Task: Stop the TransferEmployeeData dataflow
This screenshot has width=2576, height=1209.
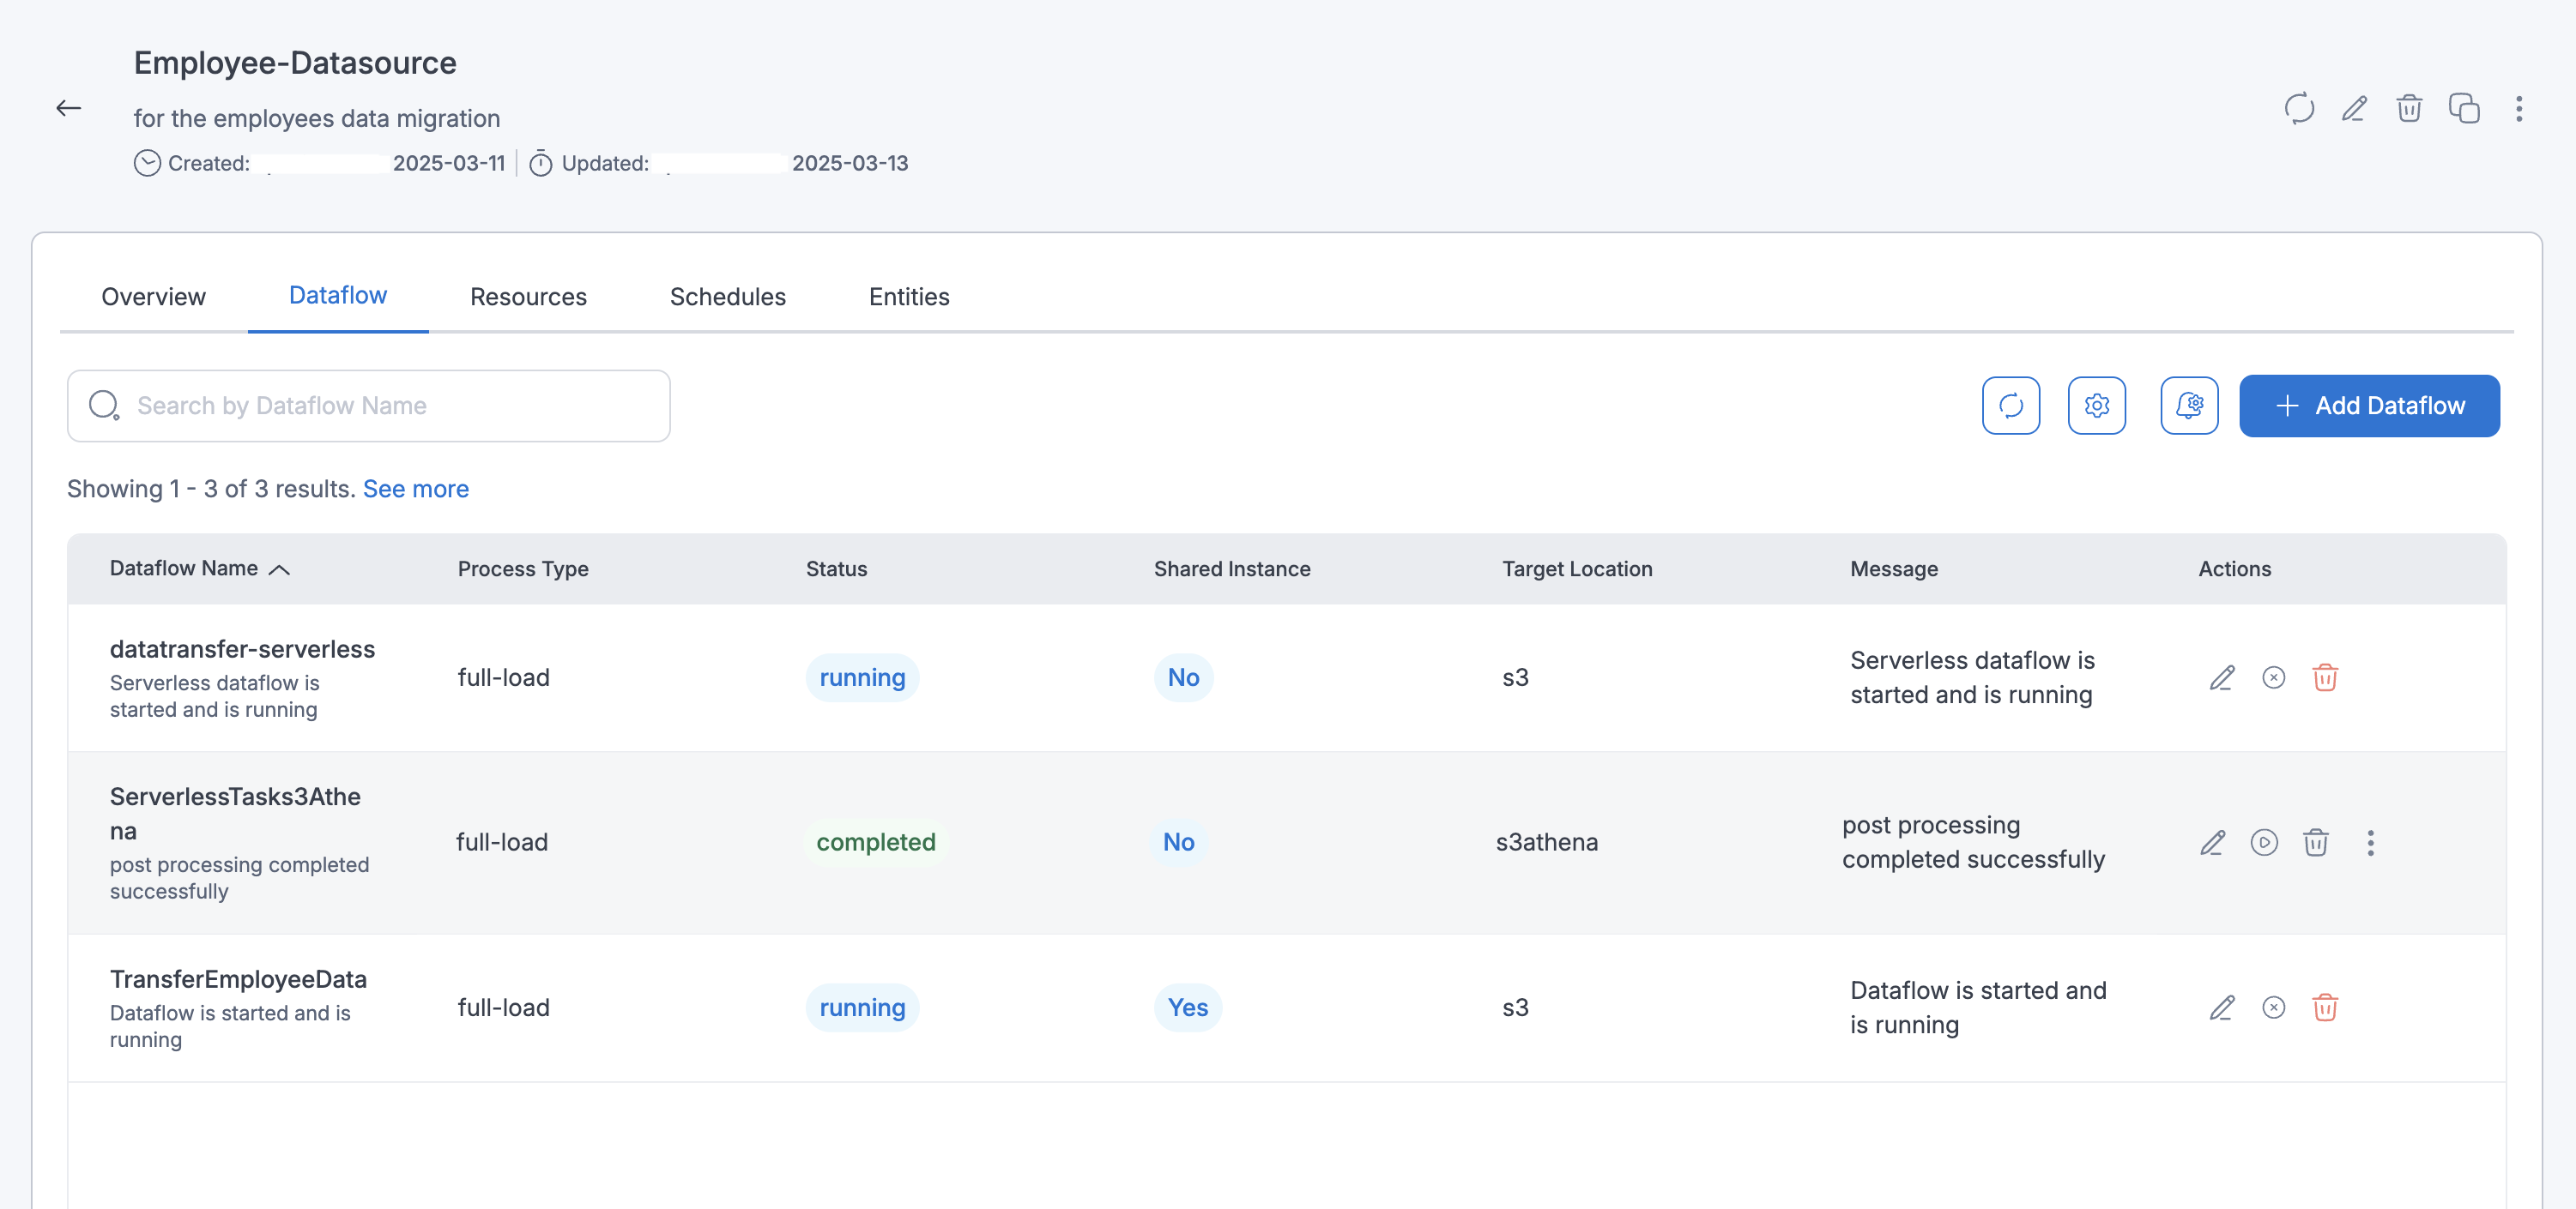Action: [2273, 1007]
